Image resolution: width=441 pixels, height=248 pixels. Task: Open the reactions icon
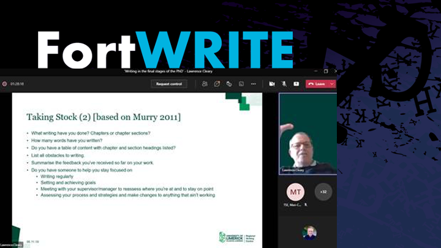tap(229, 84)
